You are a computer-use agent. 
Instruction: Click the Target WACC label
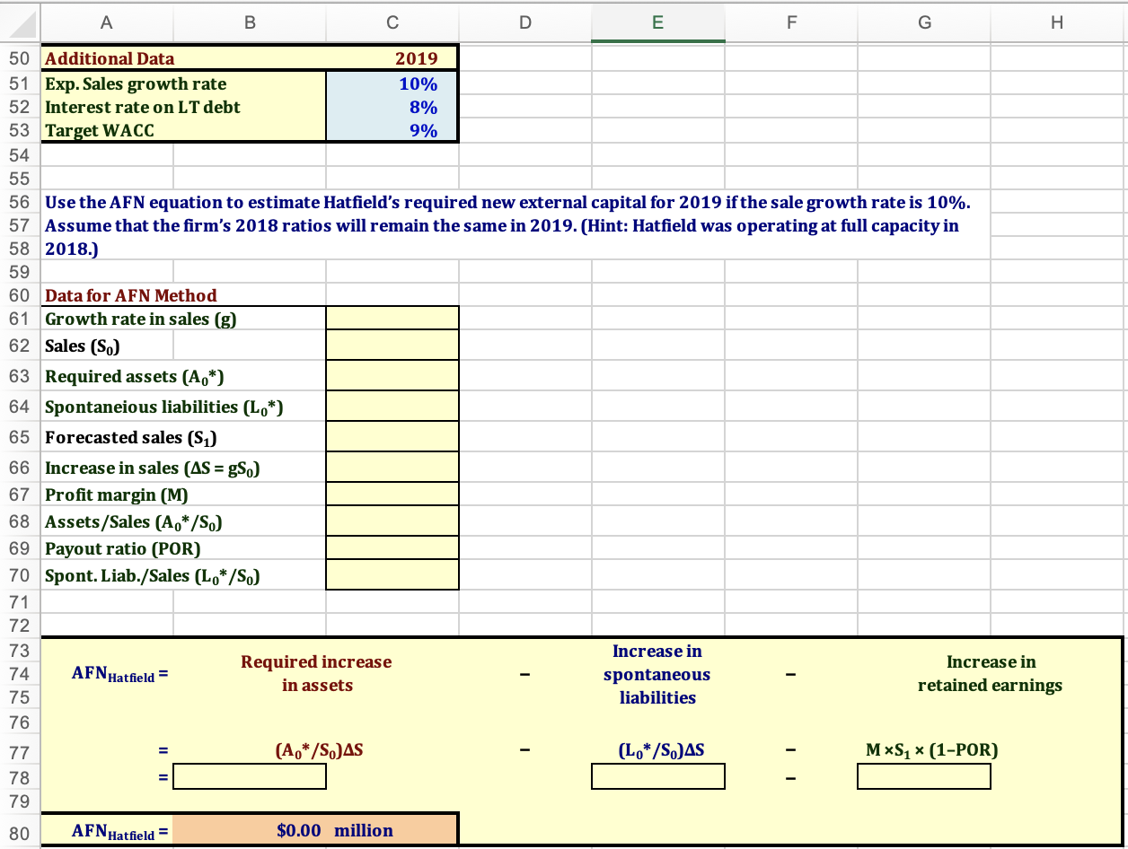(x=100, y=130)
